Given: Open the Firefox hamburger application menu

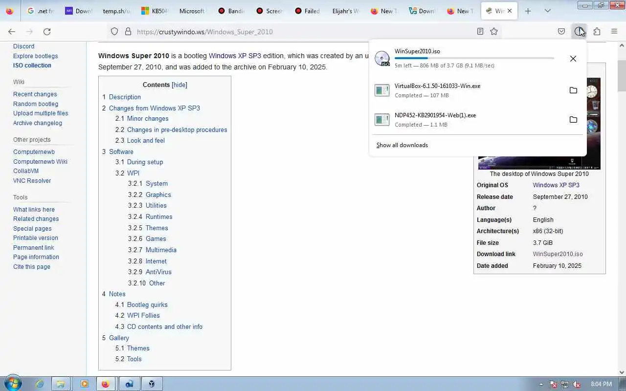Looking at the screenshot, I should [x=614, y=31].
